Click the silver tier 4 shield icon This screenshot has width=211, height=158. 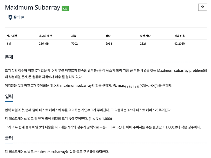pos(10,17)
